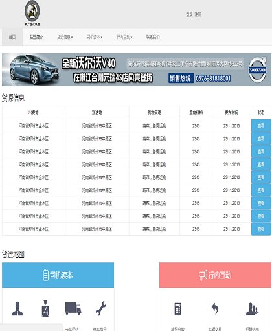Open the 注册 register link

(x=198, y=14)
